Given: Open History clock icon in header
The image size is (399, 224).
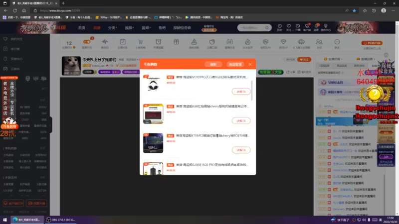Looking at the screenshot, I should pyautogui.click(x=279, y=26).
